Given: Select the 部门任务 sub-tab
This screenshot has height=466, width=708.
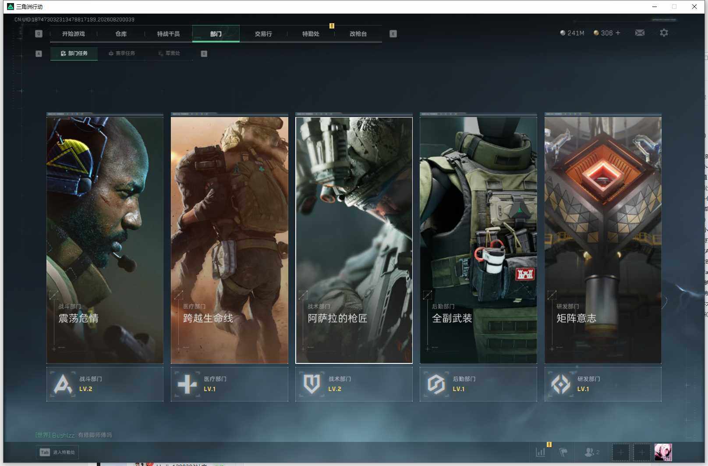Looking at the screenshot, I should 74,53.
